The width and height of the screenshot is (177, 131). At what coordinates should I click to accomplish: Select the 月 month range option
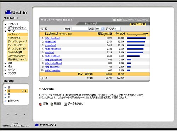pos(9,94)
